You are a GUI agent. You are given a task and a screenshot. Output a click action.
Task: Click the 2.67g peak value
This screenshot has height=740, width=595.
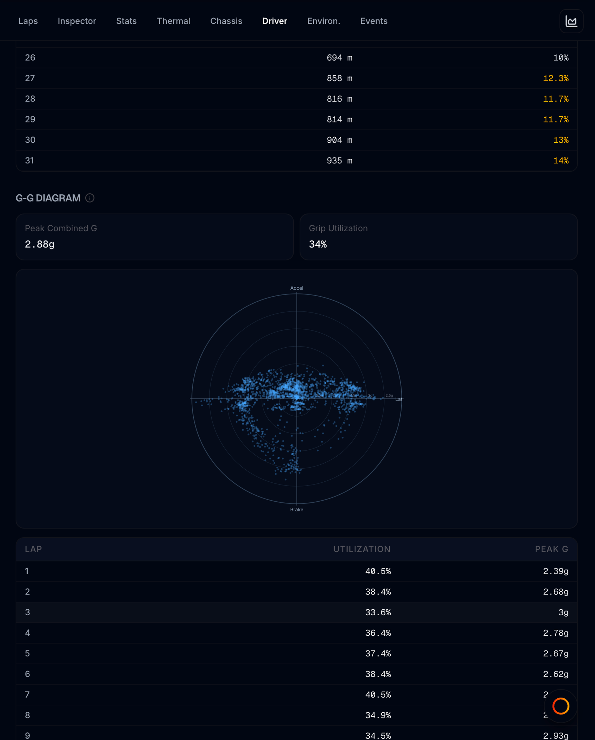coord(555,654)
